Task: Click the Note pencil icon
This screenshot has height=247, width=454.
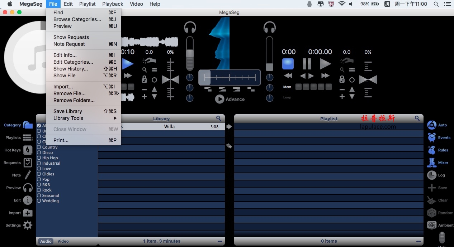Action: 28,175
